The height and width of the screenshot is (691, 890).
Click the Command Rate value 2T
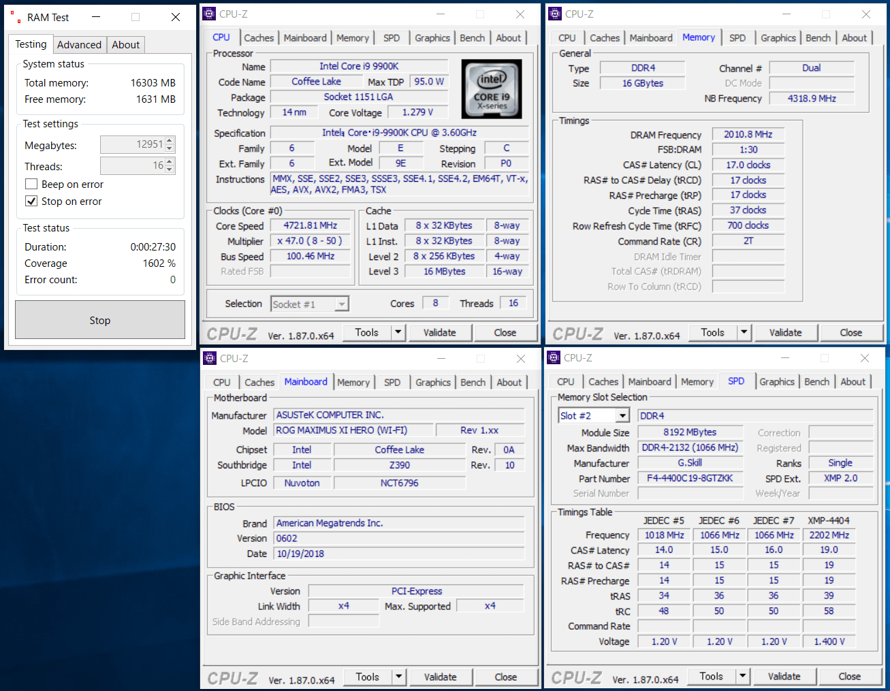(x=748, y=241)
